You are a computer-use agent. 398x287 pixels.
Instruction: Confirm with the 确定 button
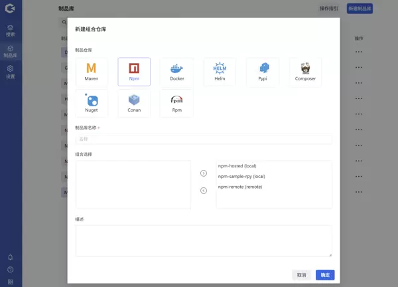click(325, 275)
